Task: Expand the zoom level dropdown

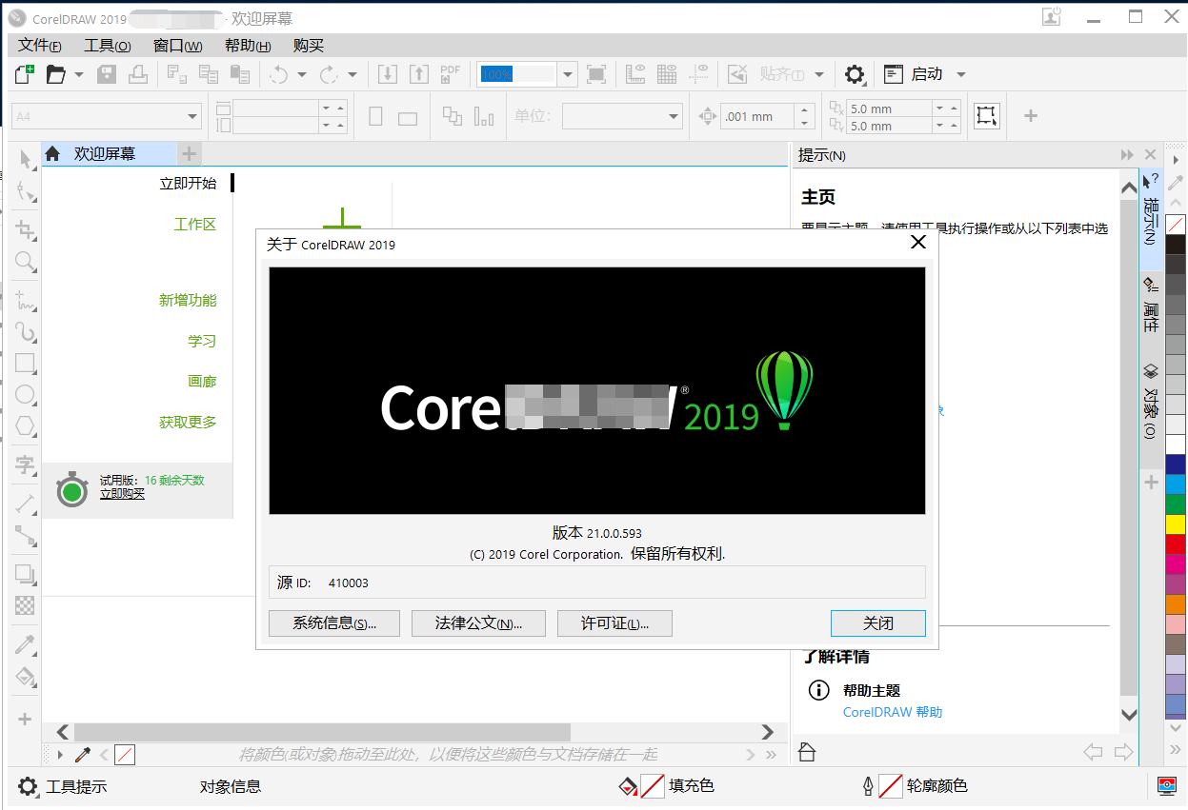Action: (568, 73)
